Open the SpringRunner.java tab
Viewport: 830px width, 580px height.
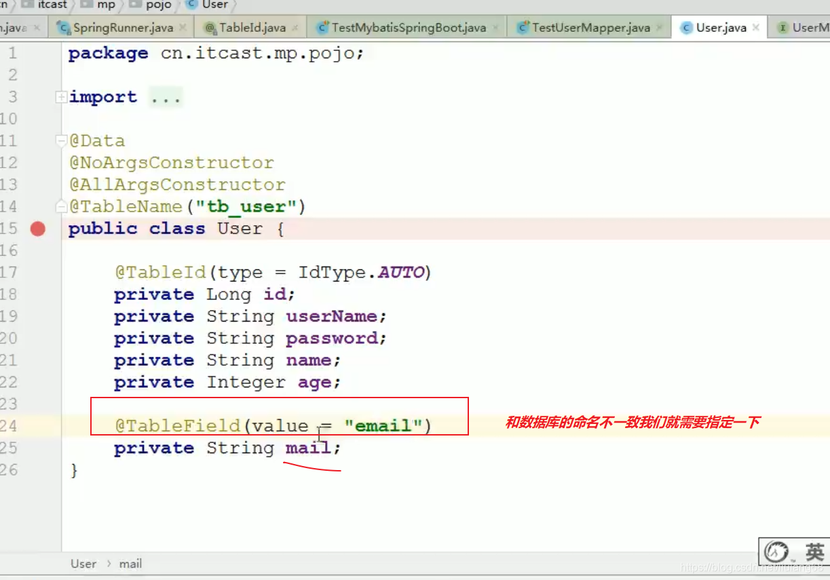(124, 28)
